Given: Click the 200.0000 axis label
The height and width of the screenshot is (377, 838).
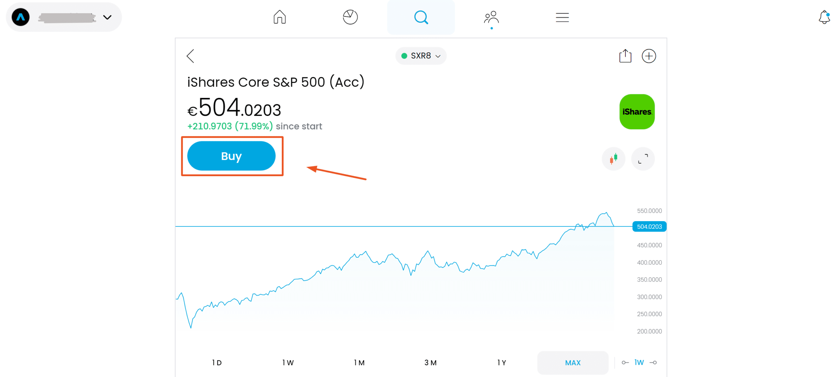Looking at the screenshot, I should tap(649, 331).
